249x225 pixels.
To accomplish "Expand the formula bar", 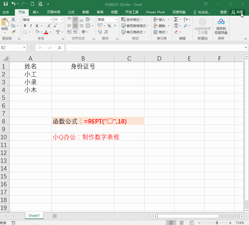I will (x=246, y=47).
